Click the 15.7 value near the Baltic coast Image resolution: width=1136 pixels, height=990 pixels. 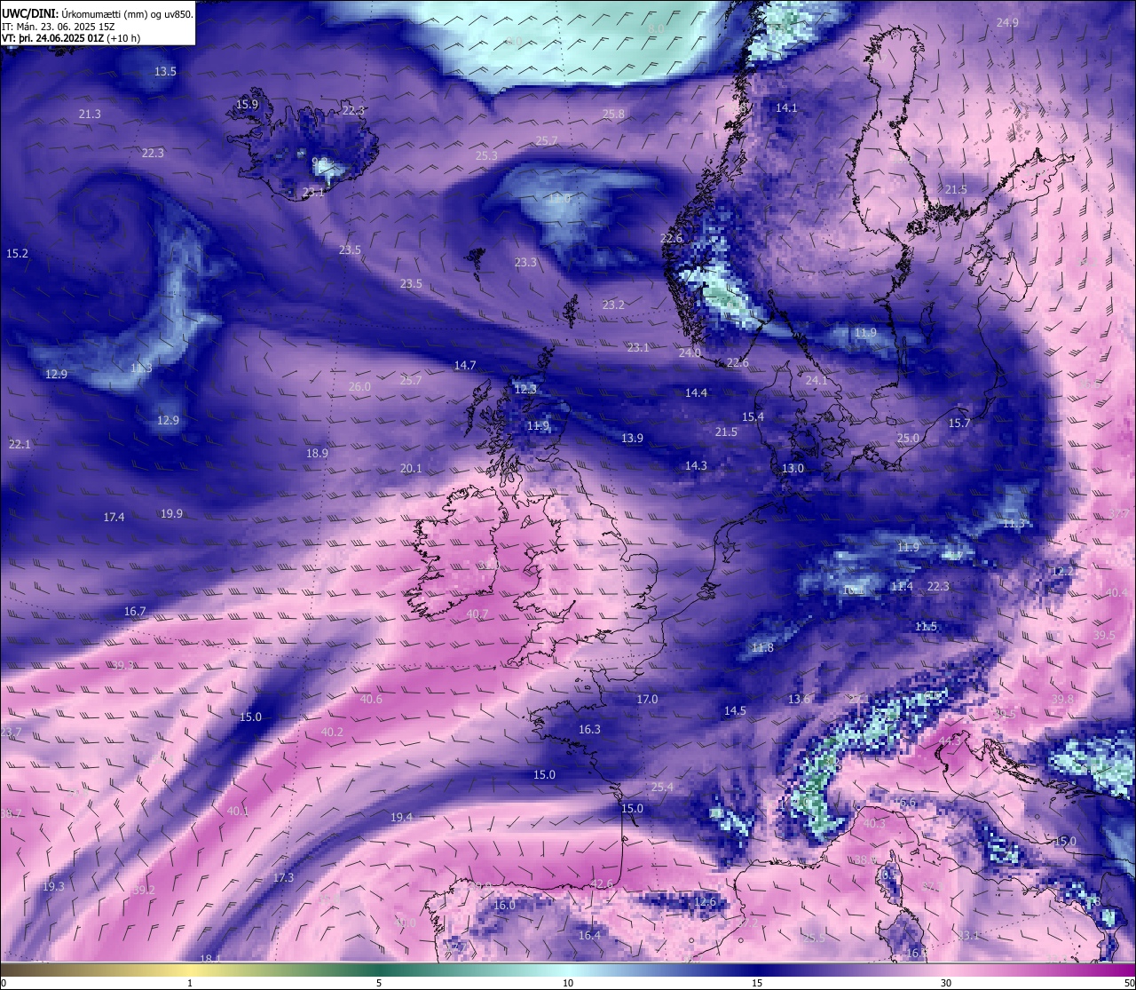pyautogui.click(x=959, y=424)
